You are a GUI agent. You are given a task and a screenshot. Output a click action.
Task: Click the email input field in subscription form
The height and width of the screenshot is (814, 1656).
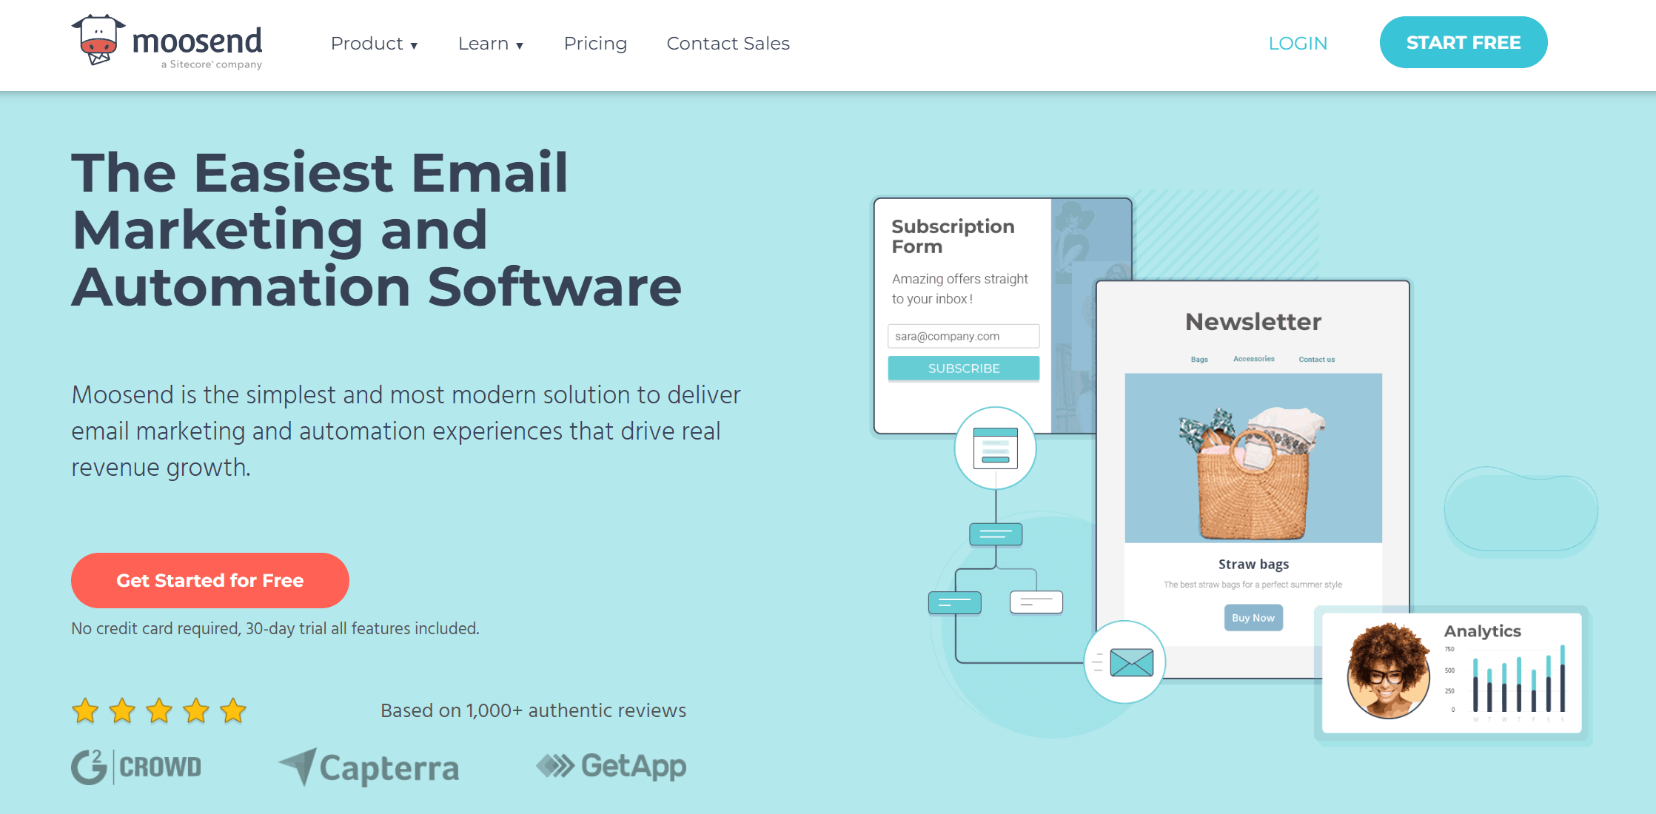point(961,336)
